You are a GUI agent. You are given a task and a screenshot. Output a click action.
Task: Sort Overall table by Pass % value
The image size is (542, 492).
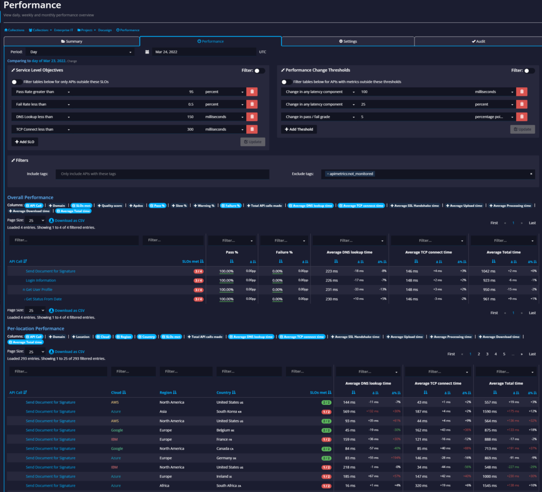tap(232, 261)
